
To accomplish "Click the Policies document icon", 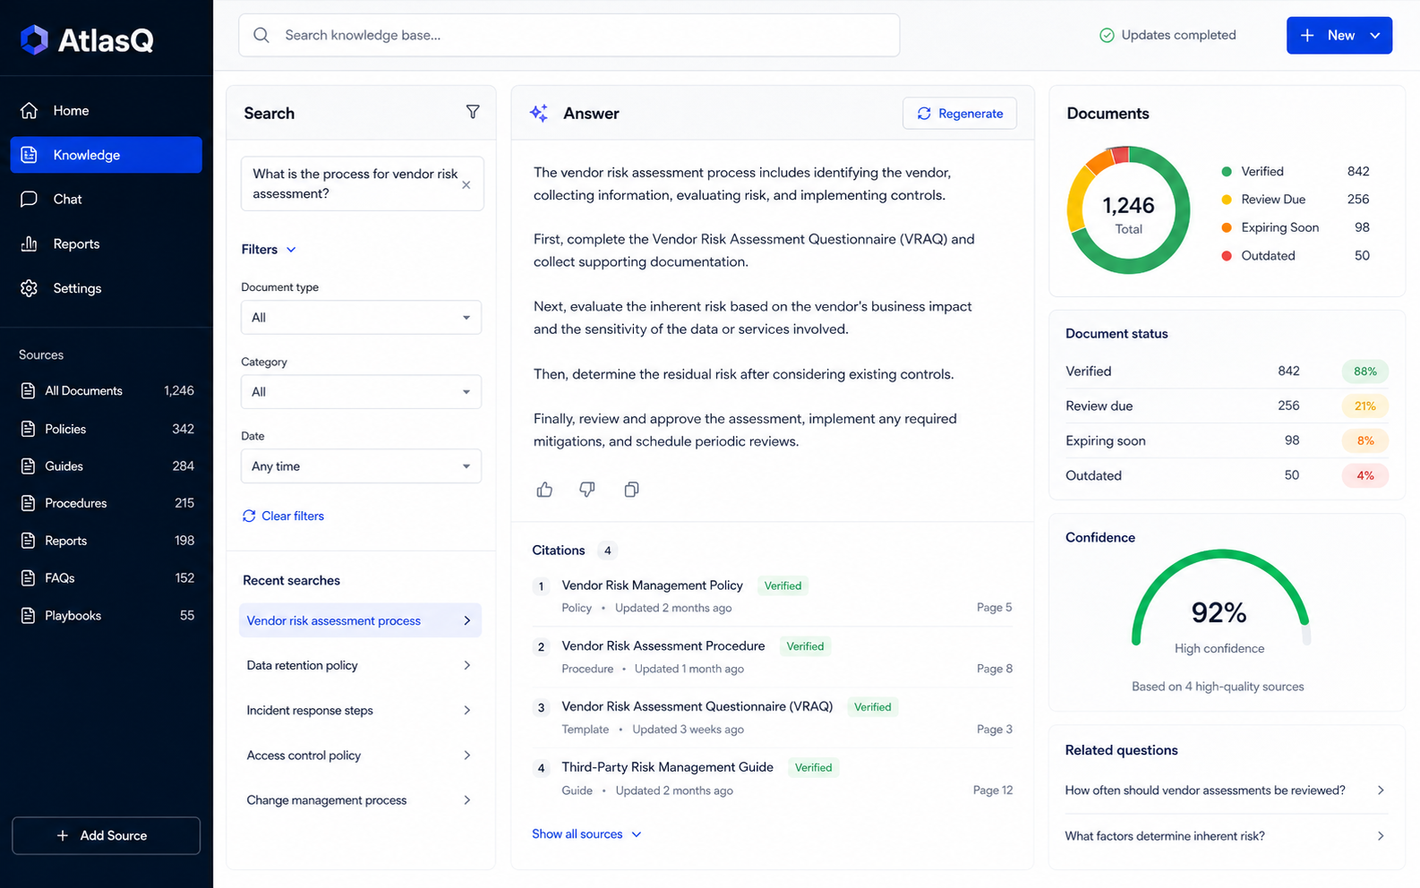I will click(29, 429).
